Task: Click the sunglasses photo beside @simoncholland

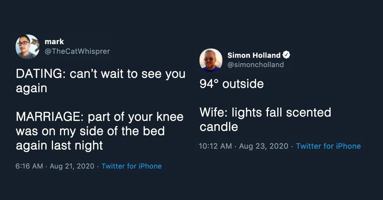Action: pyautogui.click(x=211, y=60)
